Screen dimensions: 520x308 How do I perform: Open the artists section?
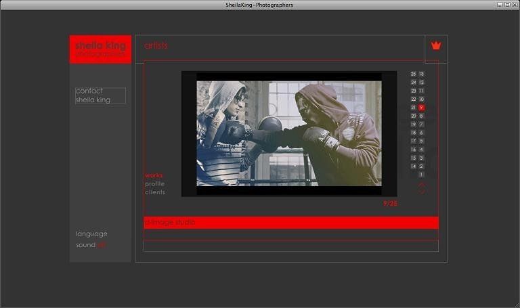156,45
